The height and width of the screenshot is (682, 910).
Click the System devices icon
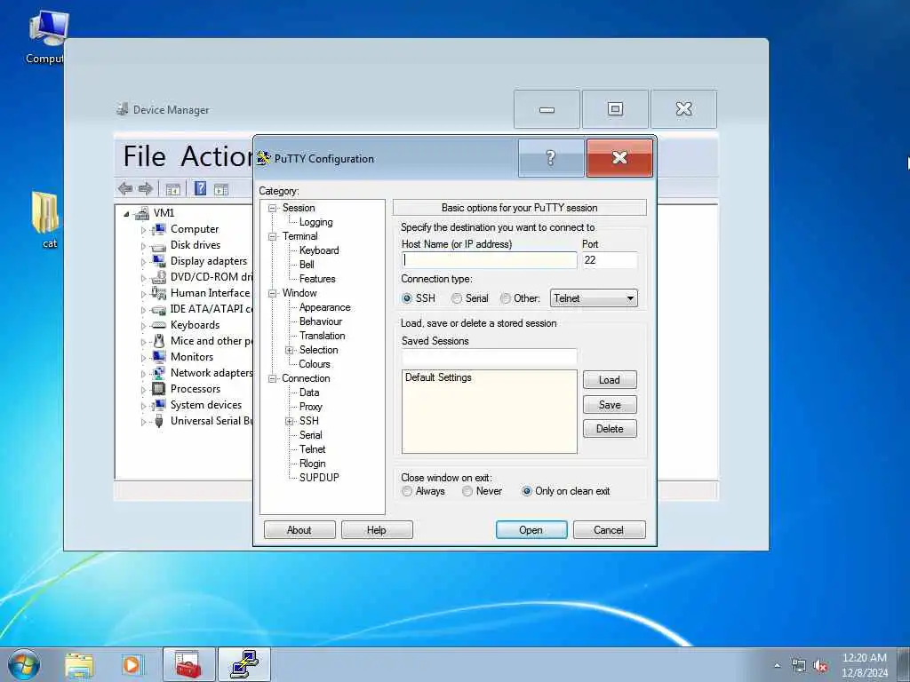coord(158,405)
